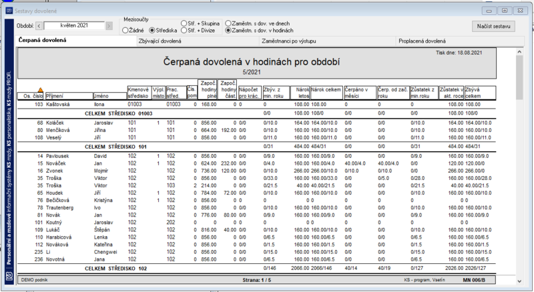Click CELKEM STŘEDISKO 101 subtotal row

pos(257,147)
